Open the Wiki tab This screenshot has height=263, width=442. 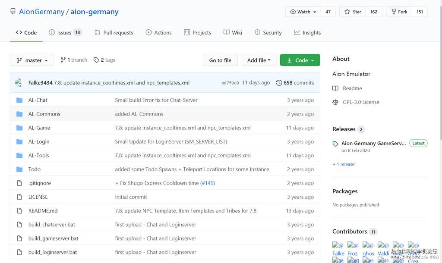[x=233, y=33]
